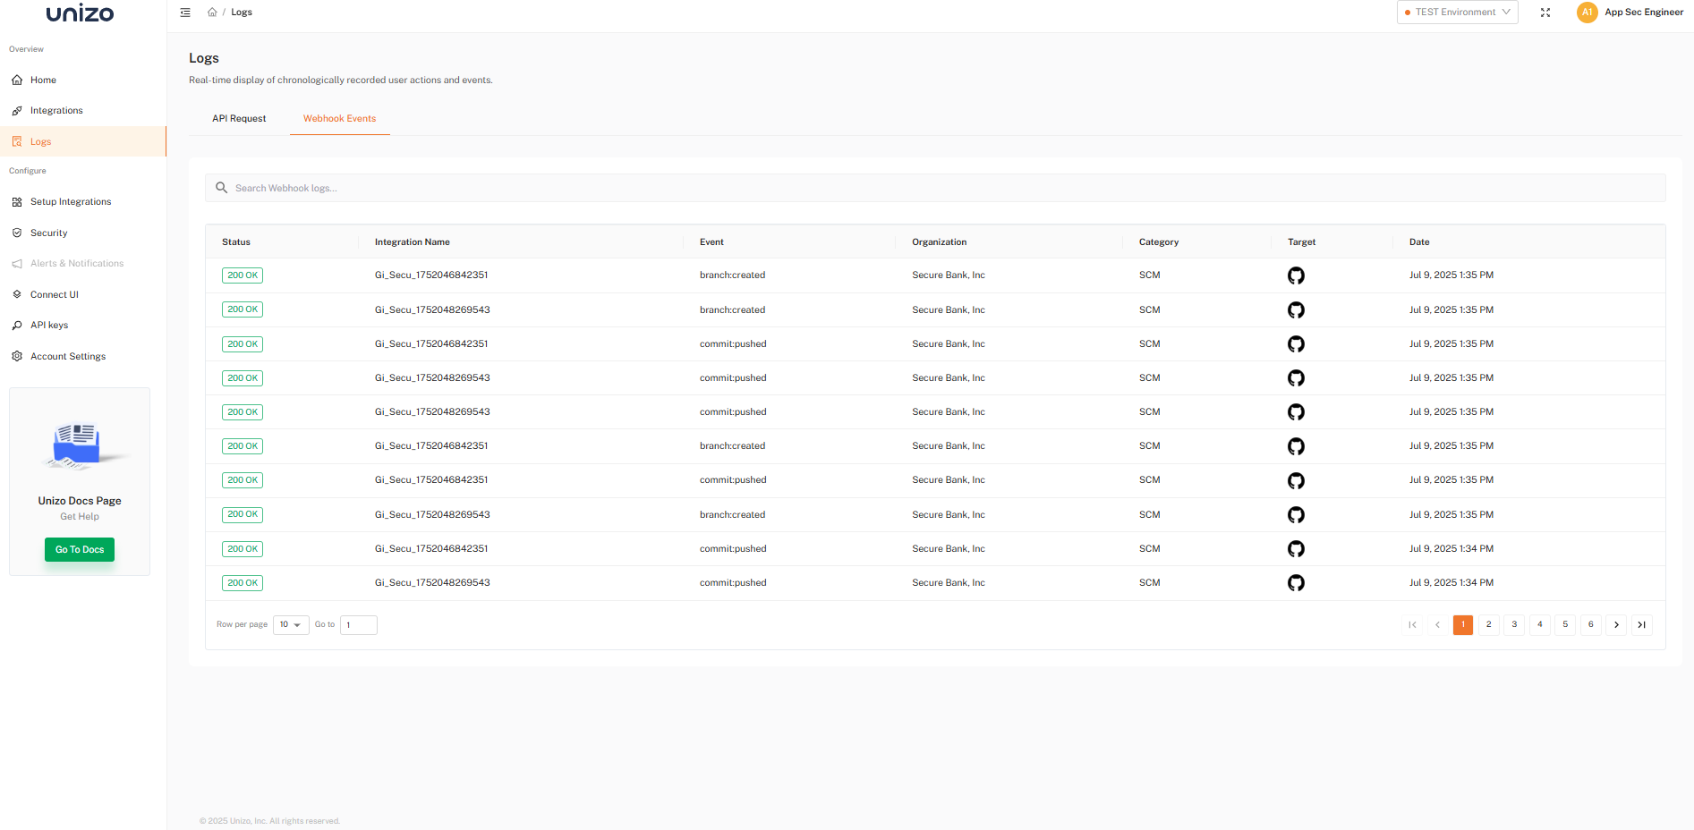
Task: Open the home breadcrumb icon
Action: tap(212, 13)
